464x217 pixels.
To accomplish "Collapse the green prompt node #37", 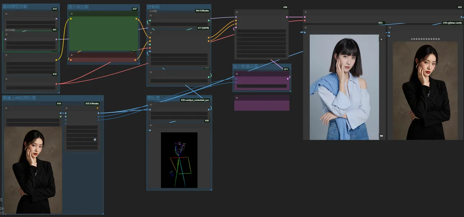I will (72, 14).
